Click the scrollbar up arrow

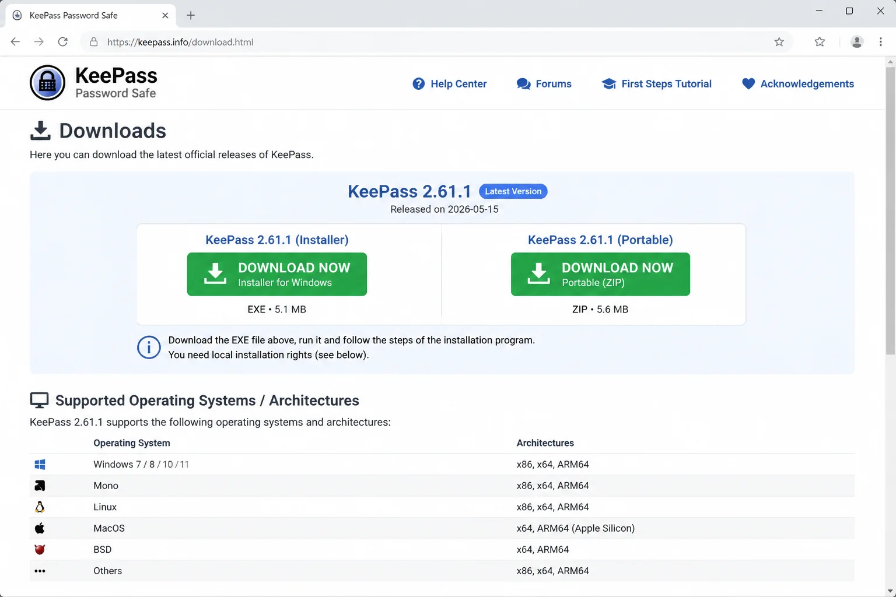891,61
